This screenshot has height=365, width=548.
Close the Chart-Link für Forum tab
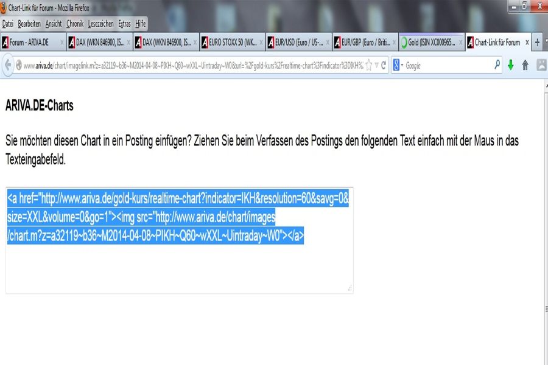coord(527,43)
